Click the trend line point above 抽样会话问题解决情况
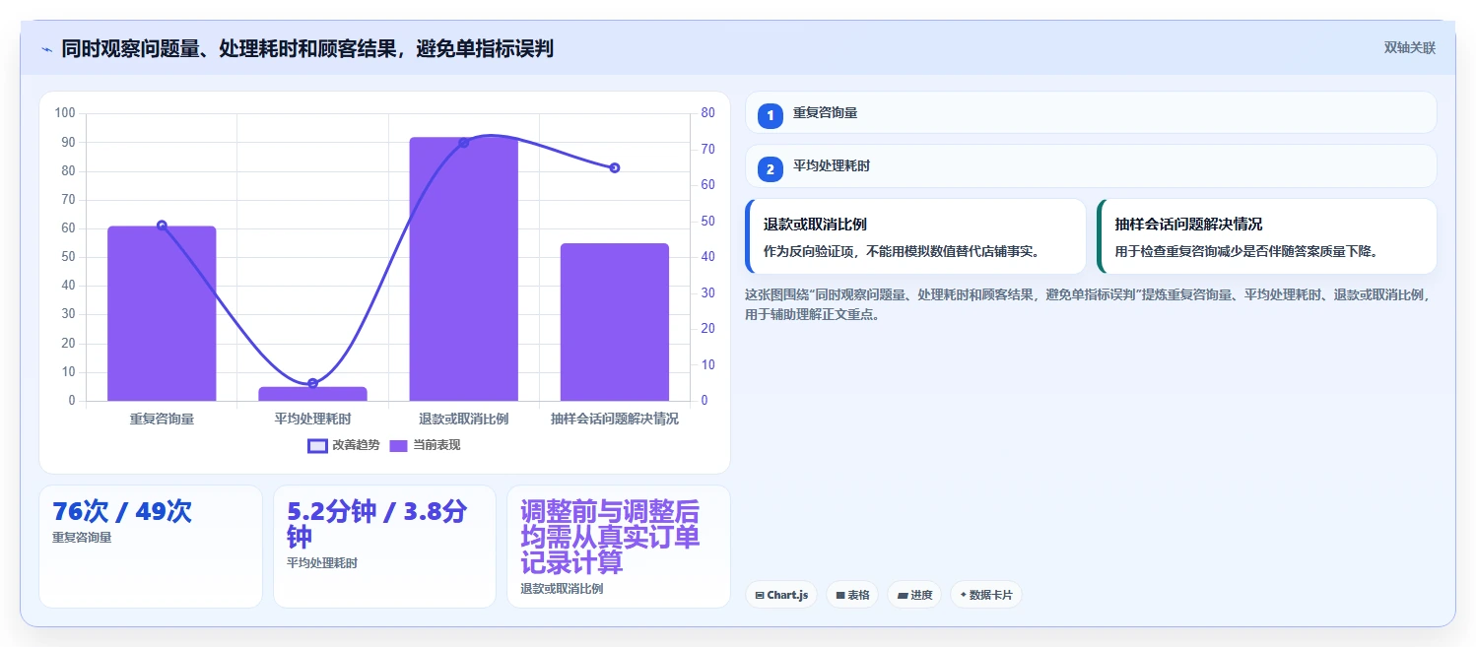 coord(614,167)
